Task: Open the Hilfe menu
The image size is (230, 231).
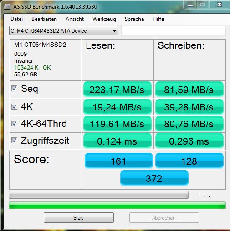Action: click(x=158, y=19)
